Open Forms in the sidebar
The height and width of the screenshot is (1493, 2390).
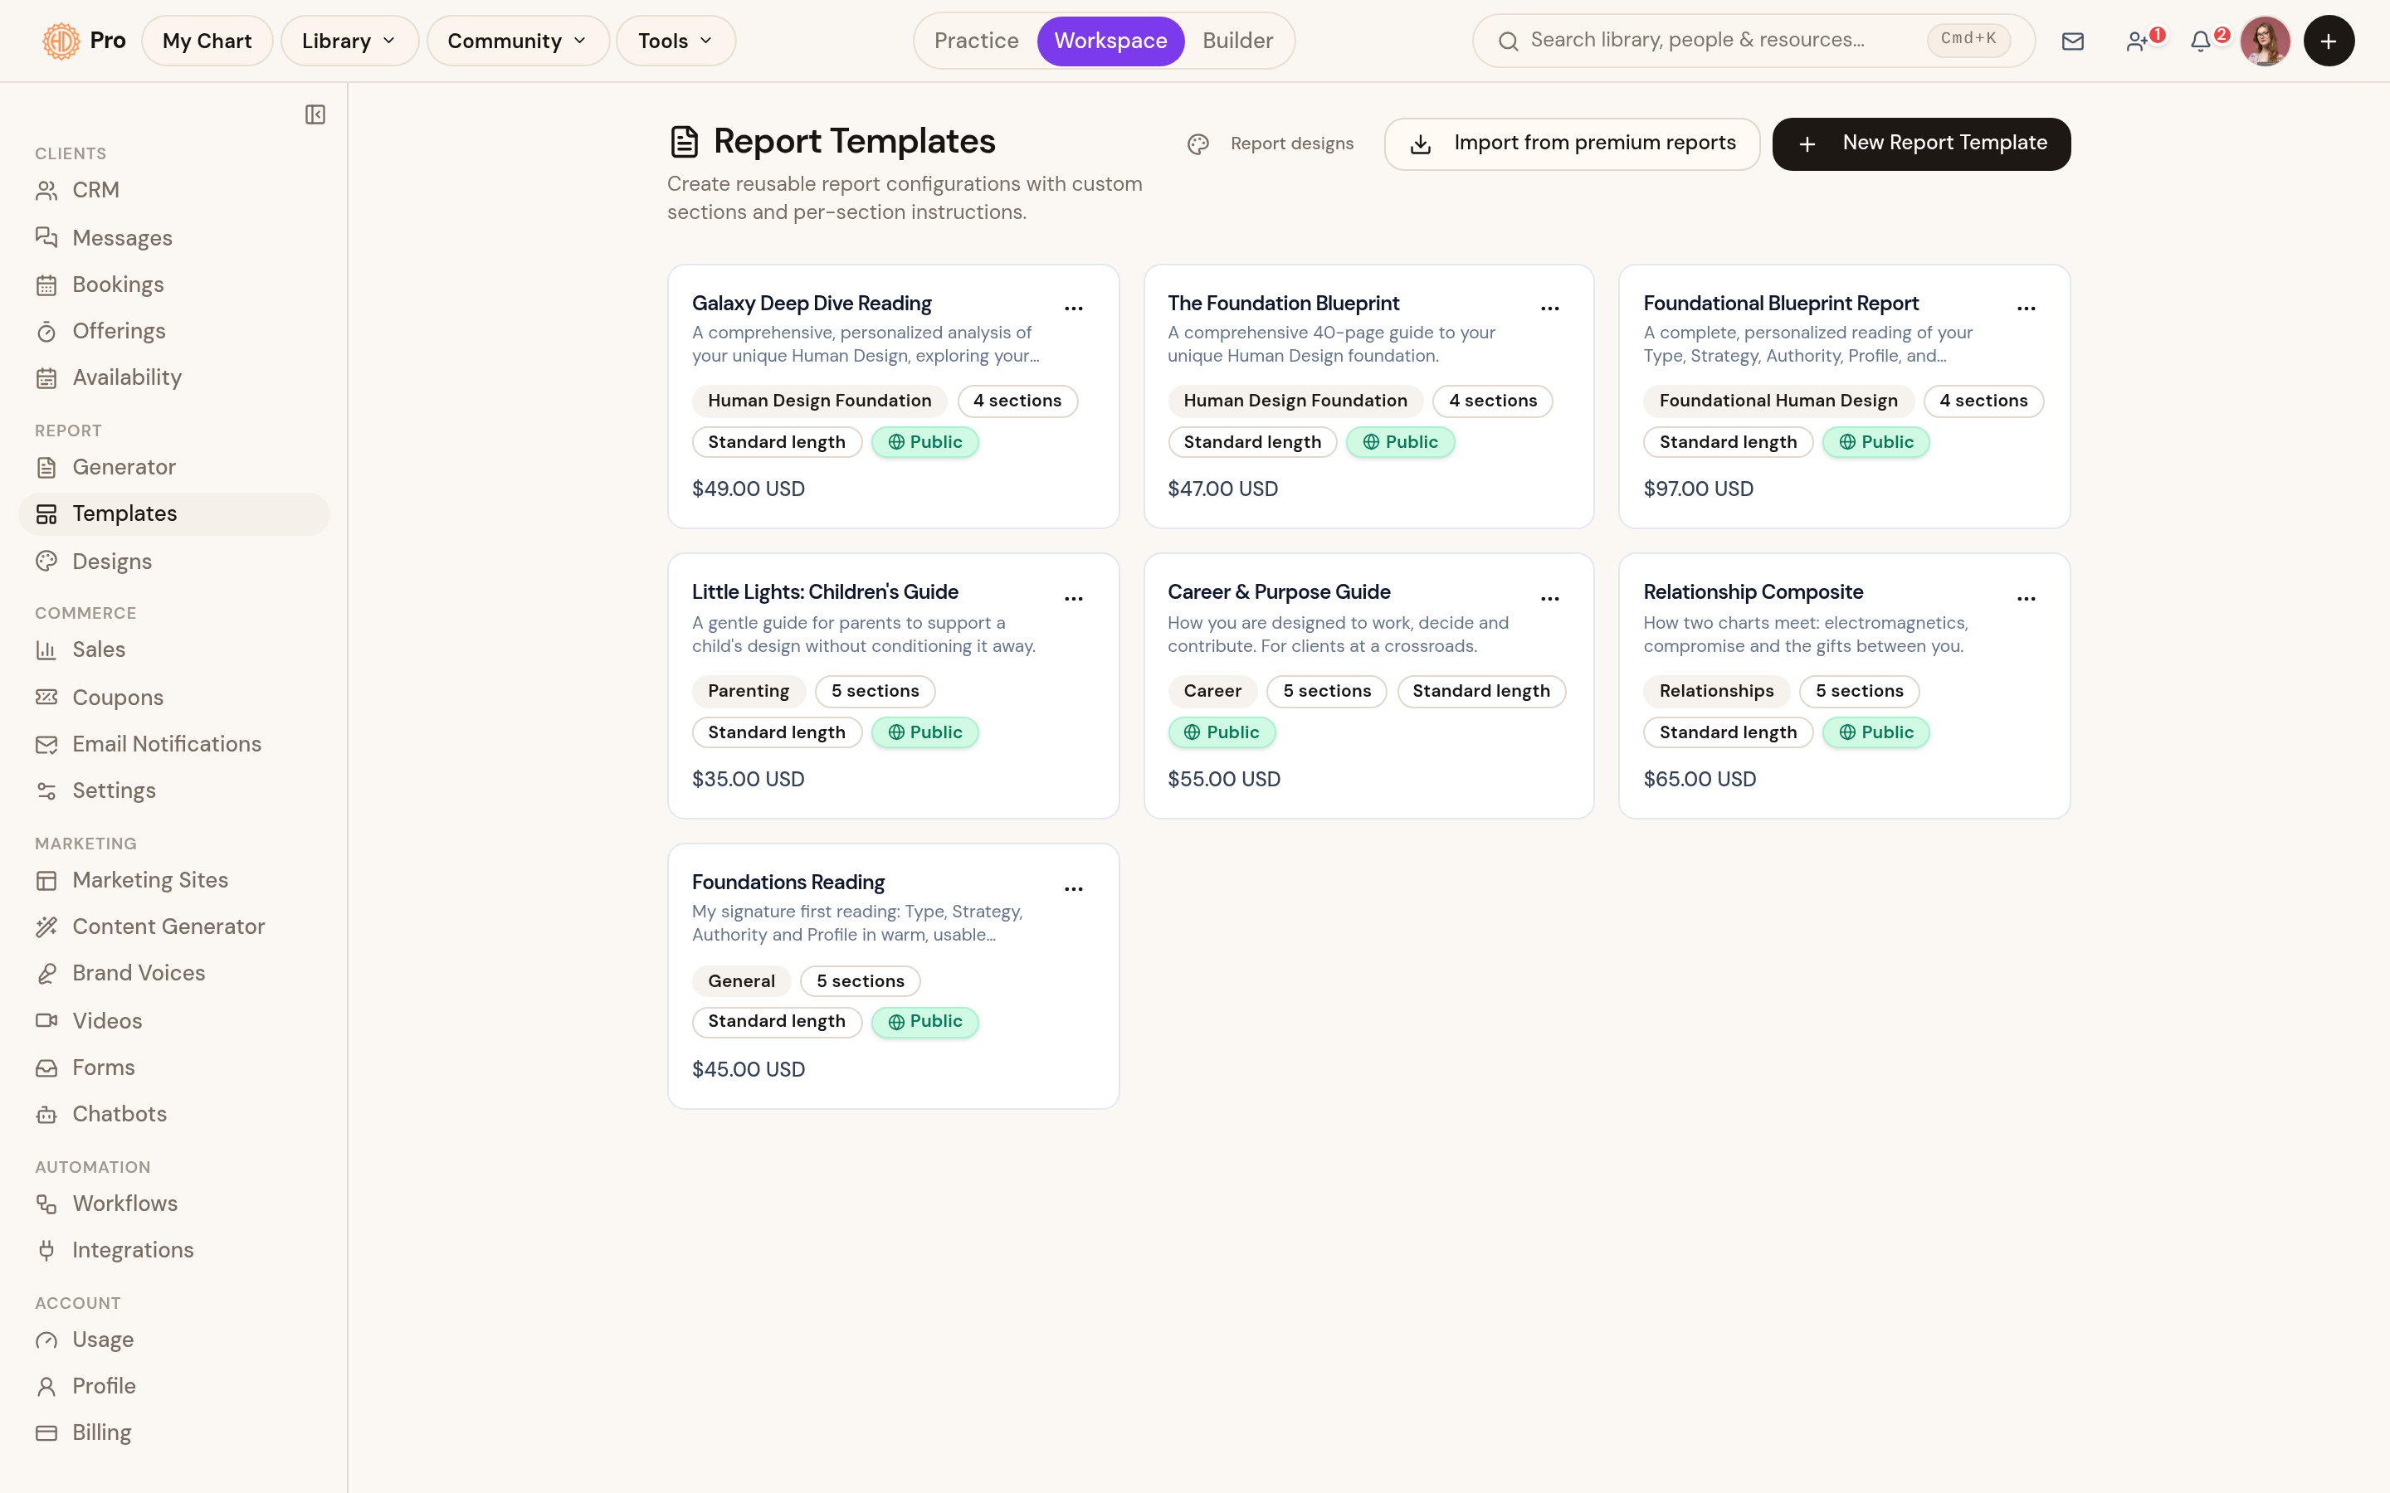click(173, 1067)
